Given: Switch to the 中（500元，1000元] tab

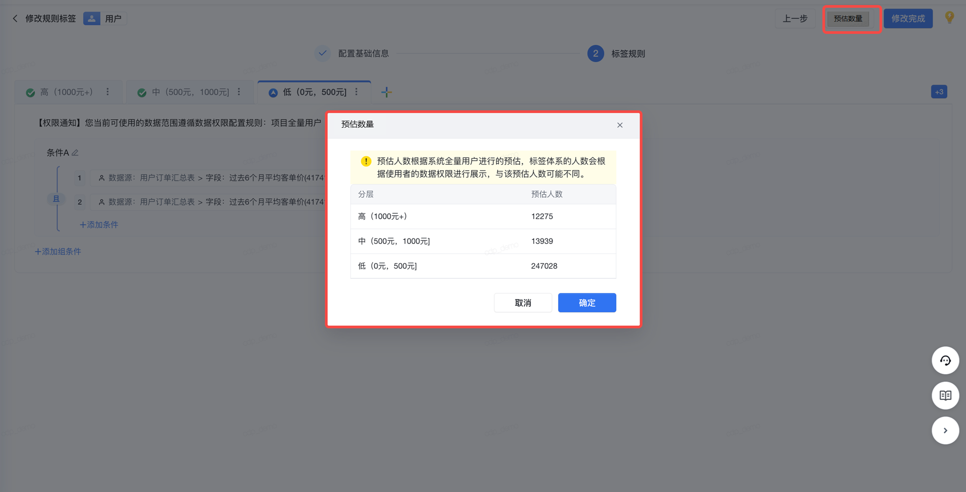Looking at the screenshot, I should tap(190, 92).
